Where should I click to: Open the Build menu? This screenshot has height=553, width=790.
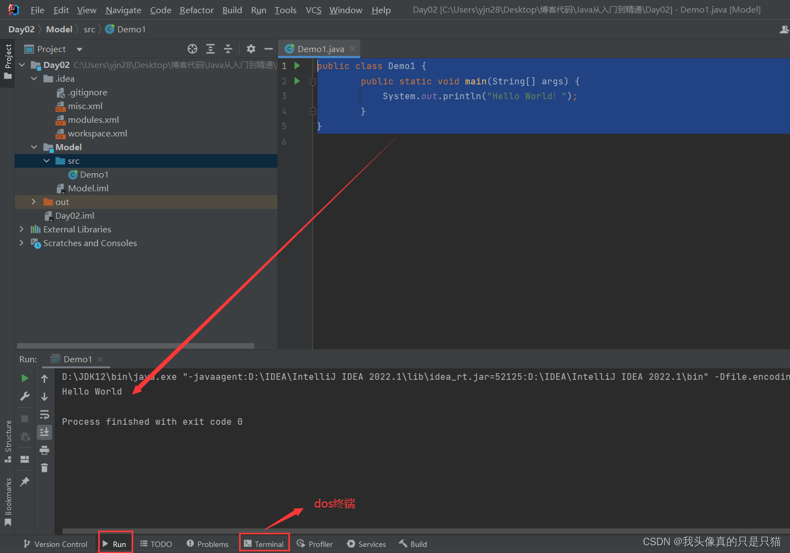click(232, 10)
